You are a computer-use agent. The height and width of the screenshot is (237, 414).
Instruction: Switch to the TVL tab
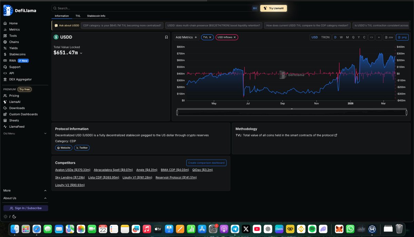tap(78, 16)
